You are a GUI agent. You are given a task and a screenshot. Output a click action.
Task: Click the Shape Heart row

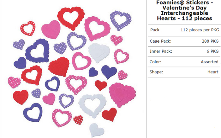(x=184, y=72)
